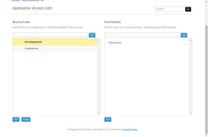Click the Application Access Lists title
Image resolution: width=208 pixels, height=137 pixels.
point(32,8)
